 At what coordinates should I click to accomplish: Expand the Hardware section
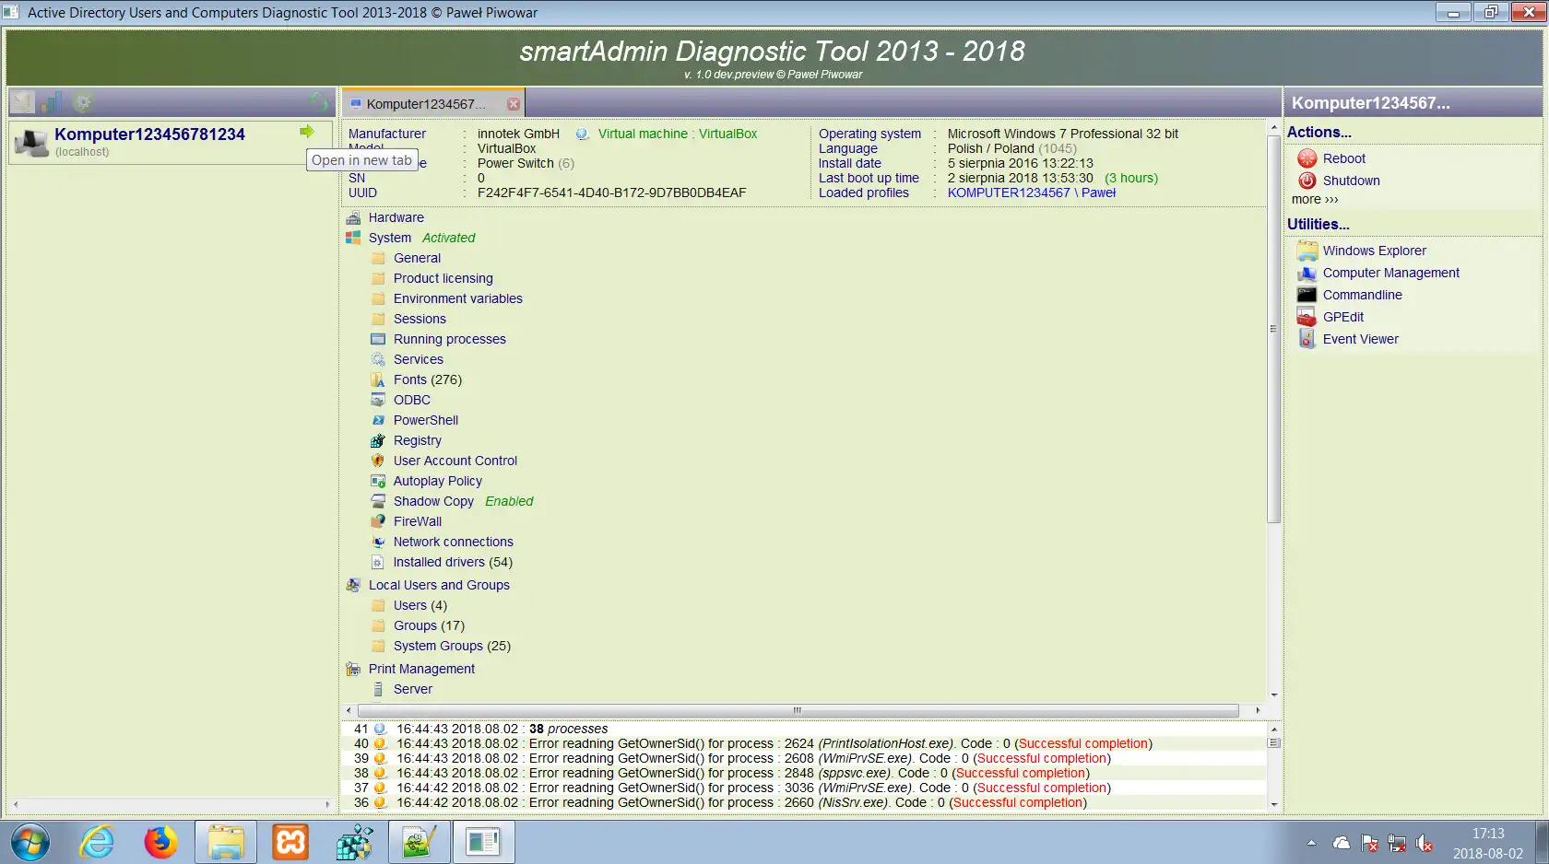coord(396,217)
